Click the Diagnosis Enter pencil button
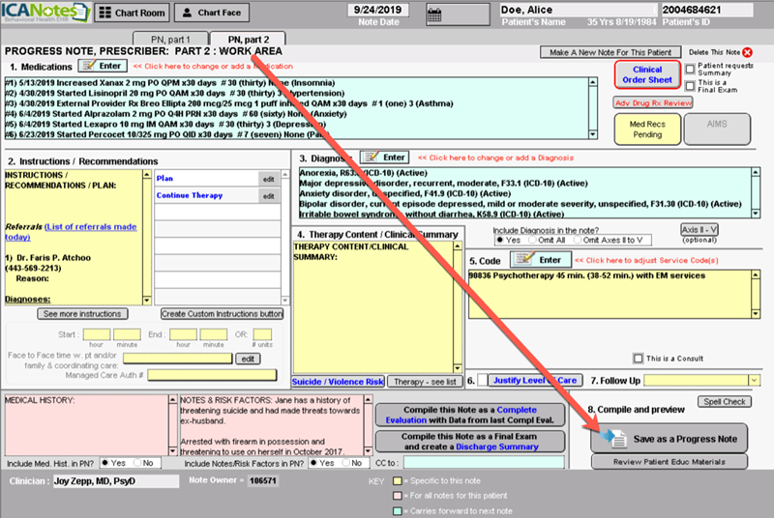774x518 pixels. pos(384,157)
